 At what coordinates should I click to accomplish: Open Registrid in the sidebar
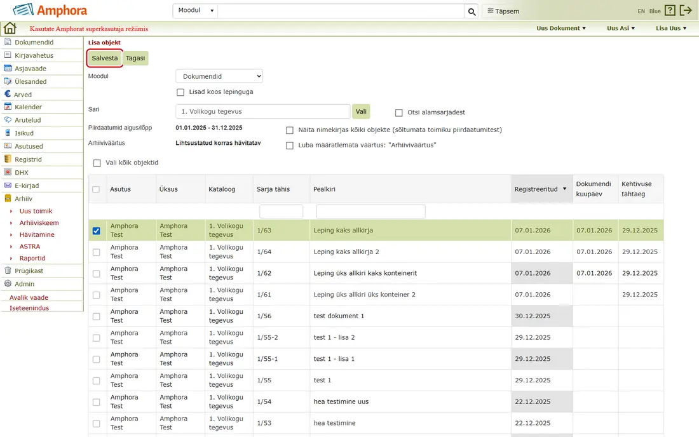pos(28,159)
